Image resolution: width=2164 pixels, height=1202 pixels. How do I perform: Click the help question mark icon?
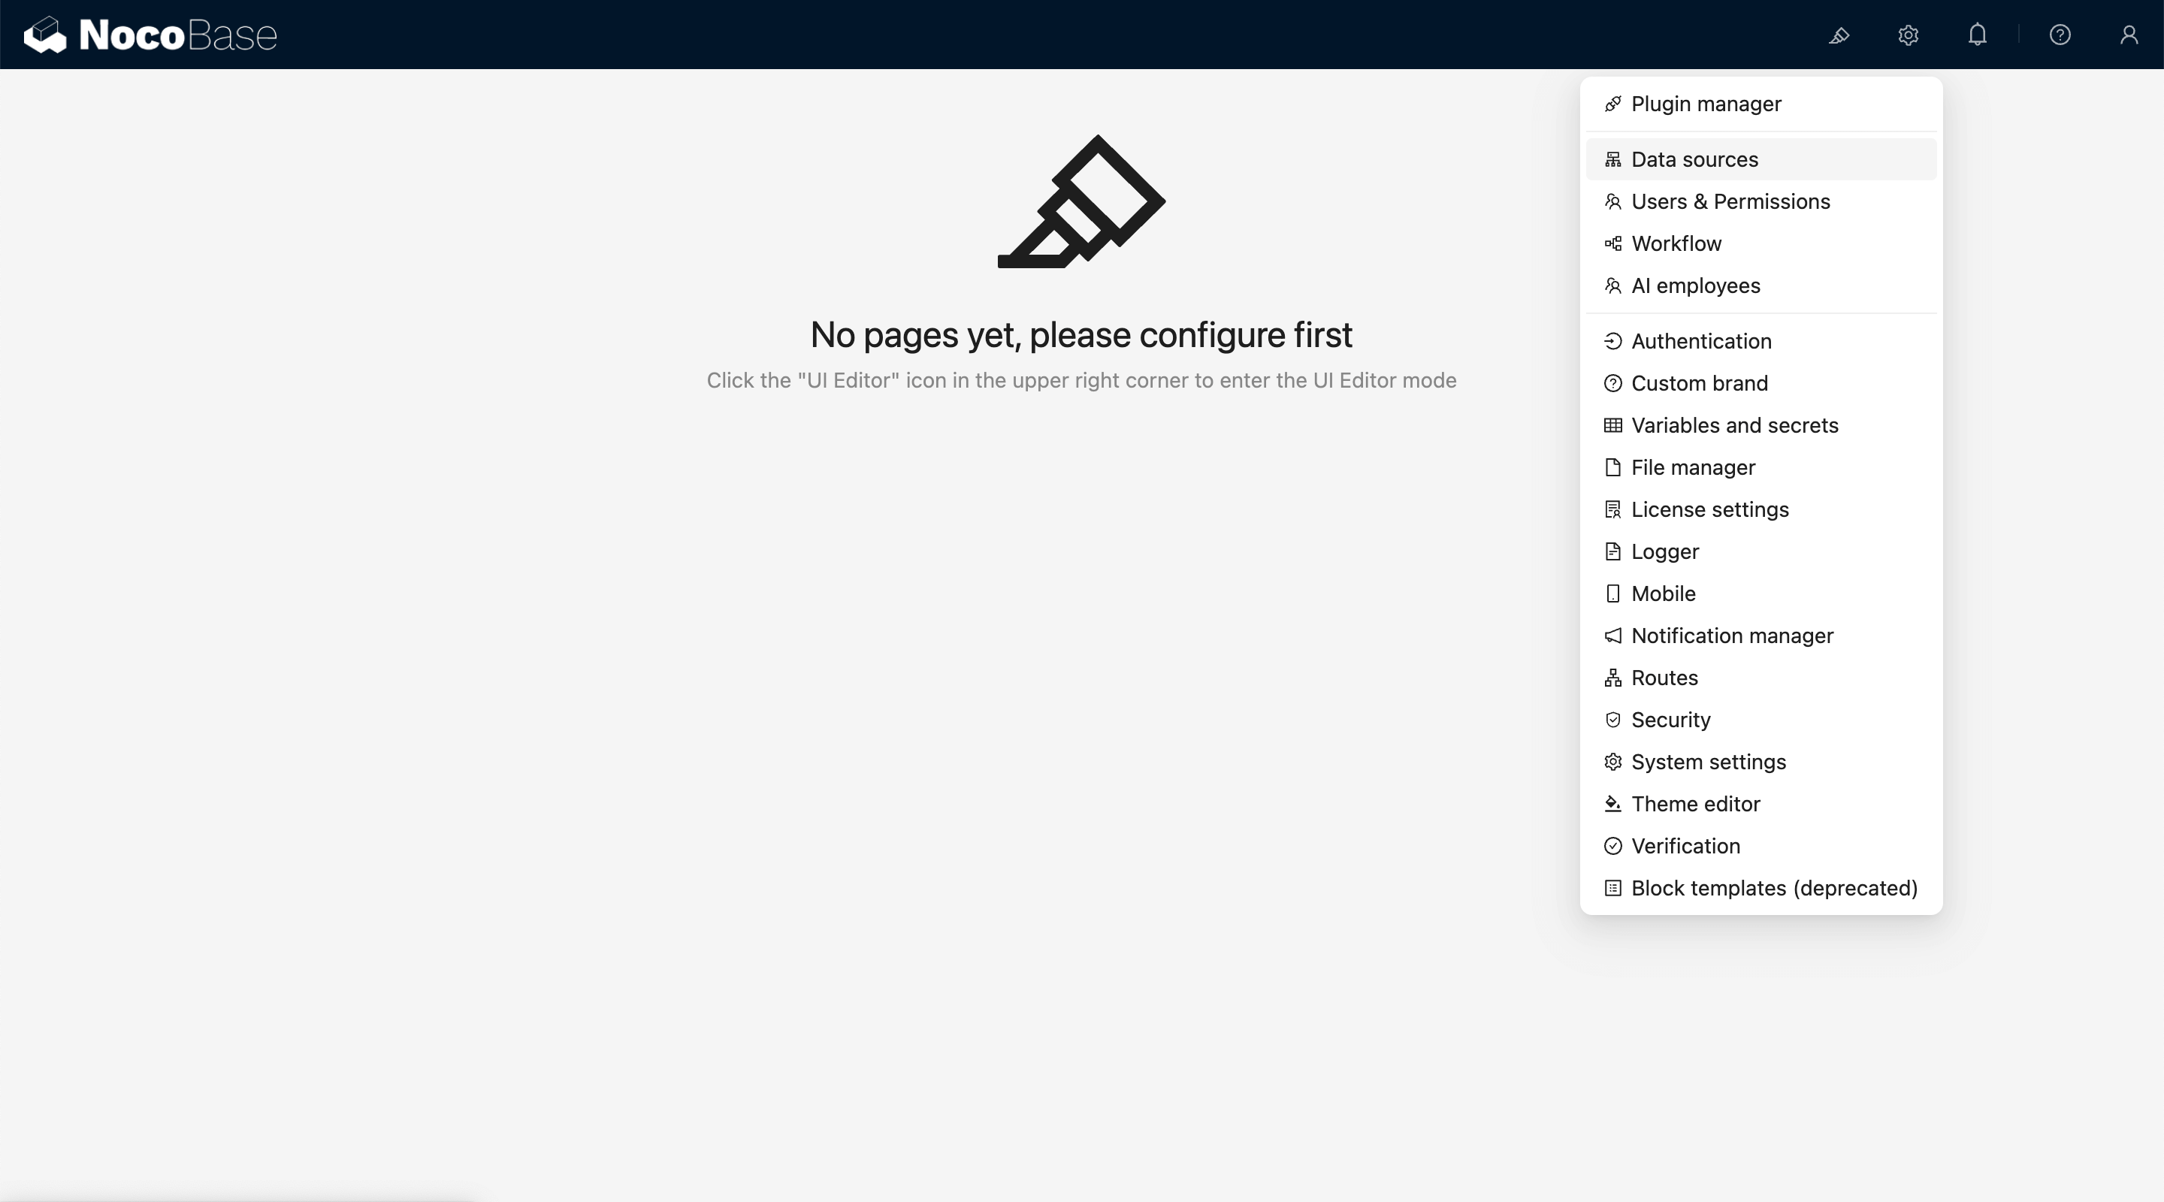click(2059, 35)
